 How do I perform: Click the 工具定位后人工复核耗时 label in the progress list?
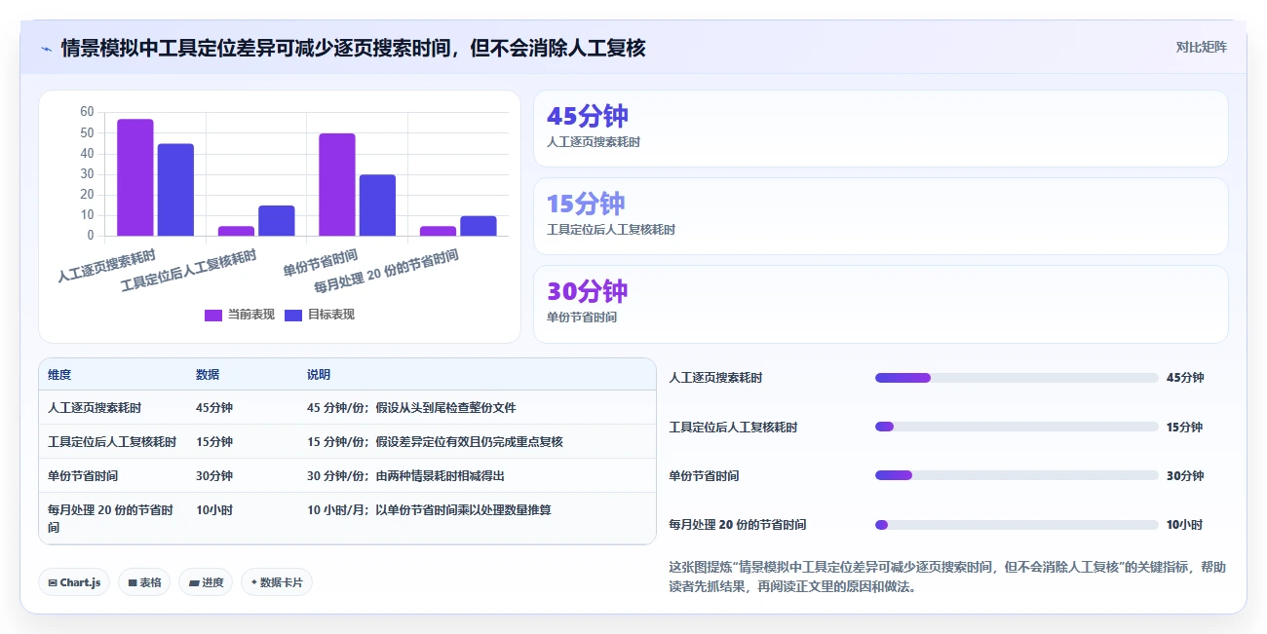[x=733, y=427]
